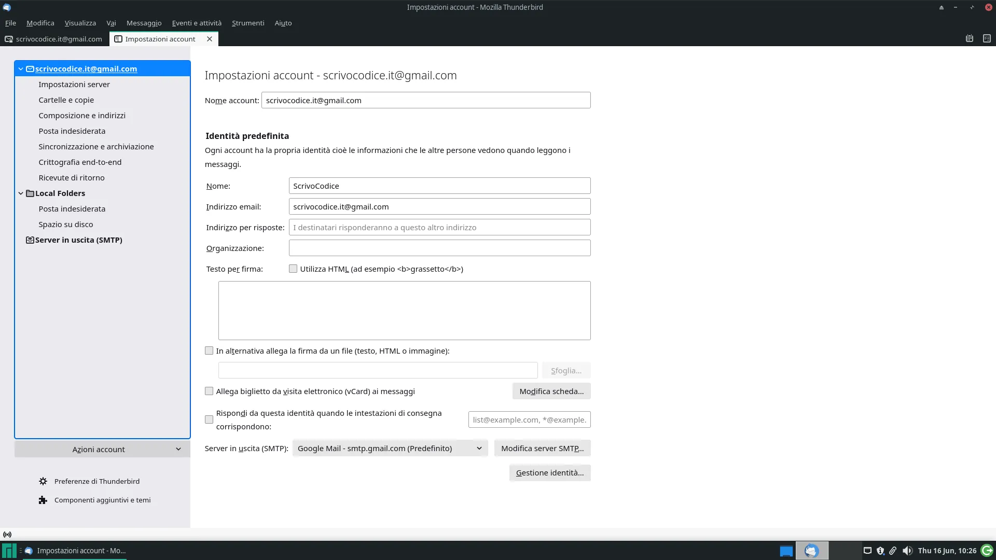This screenshot has width=996, height=560.
Task: Click the Thunderbird icon in the taskbar
Action: (x=812, y=551)
